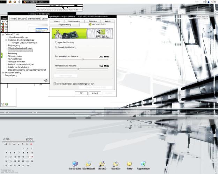Select the Manuell överklockning radio button
The image size is (218, 174).
click(57, 47)
